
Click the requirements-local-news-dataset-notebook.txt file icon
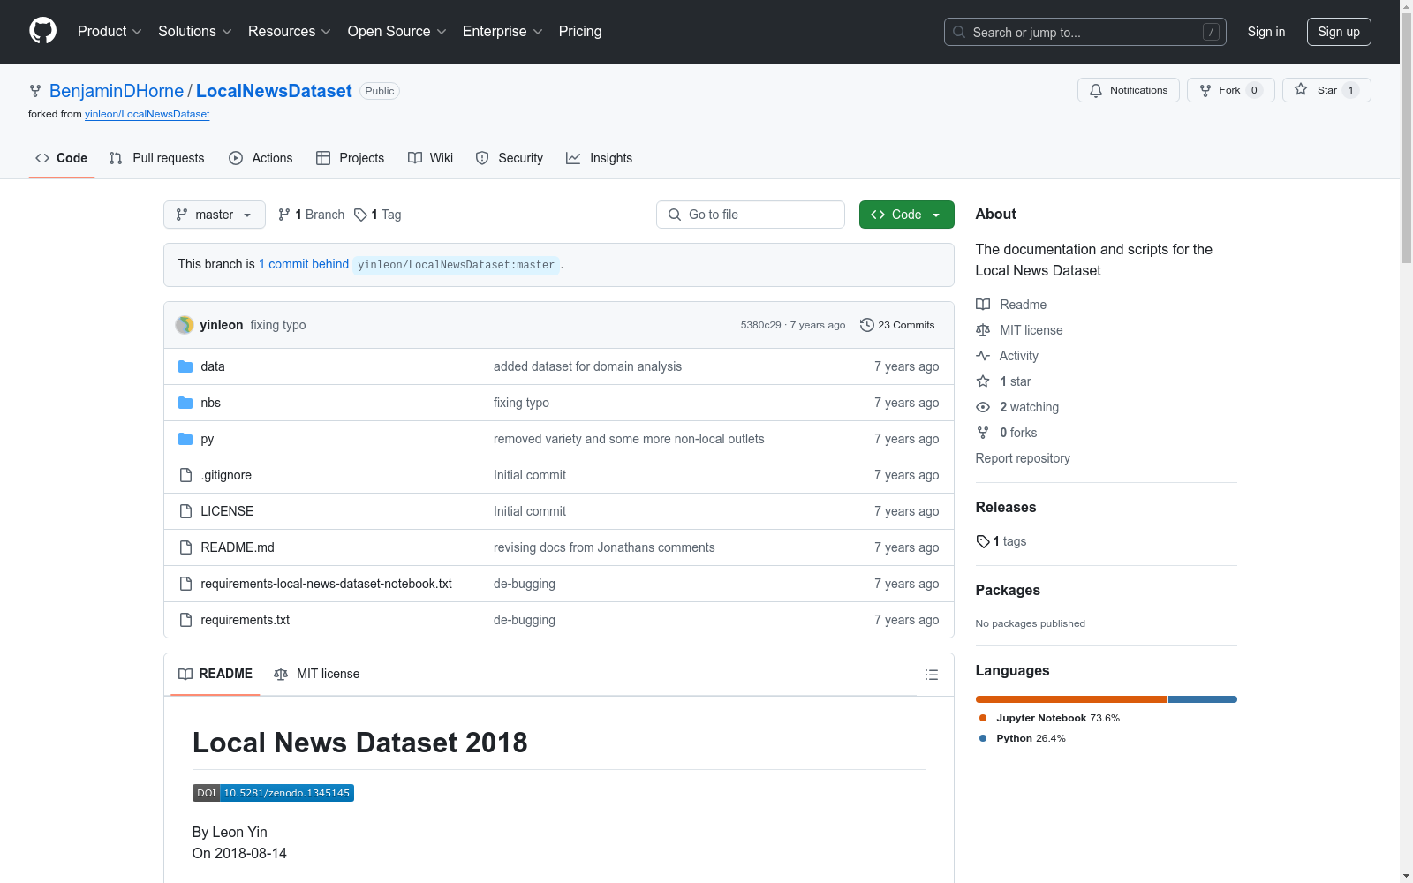click(x=185, y=584)
